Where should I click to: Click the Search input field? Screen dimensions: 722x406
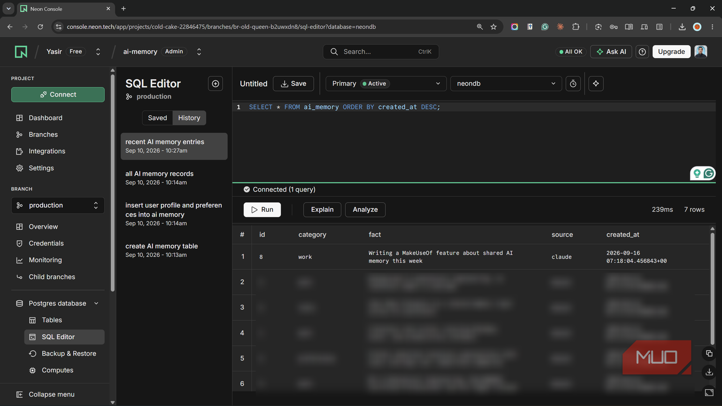point(381,51)
